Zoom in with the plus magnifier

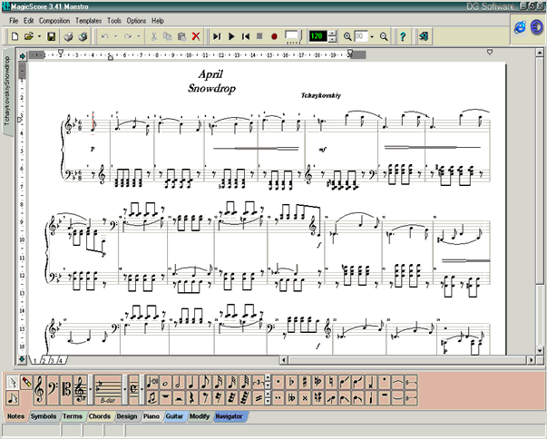click(x=347, y=36)
